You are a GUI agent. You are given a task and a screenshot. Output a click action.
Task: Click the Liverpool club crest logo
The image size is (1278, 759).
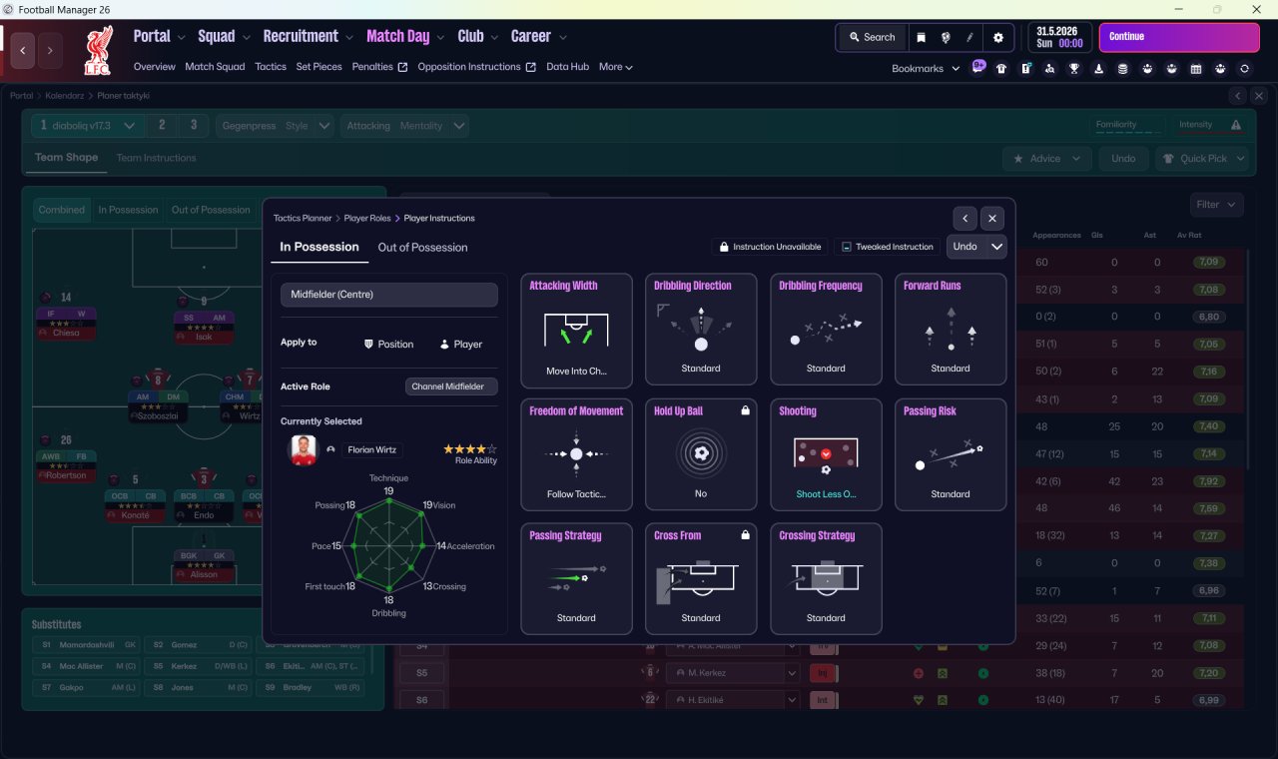tap(98, 50)
